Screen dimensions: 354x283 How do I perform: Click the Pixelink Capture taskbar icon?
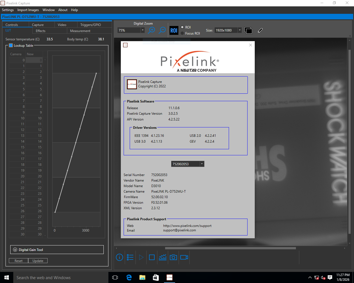tap(170, 277)
